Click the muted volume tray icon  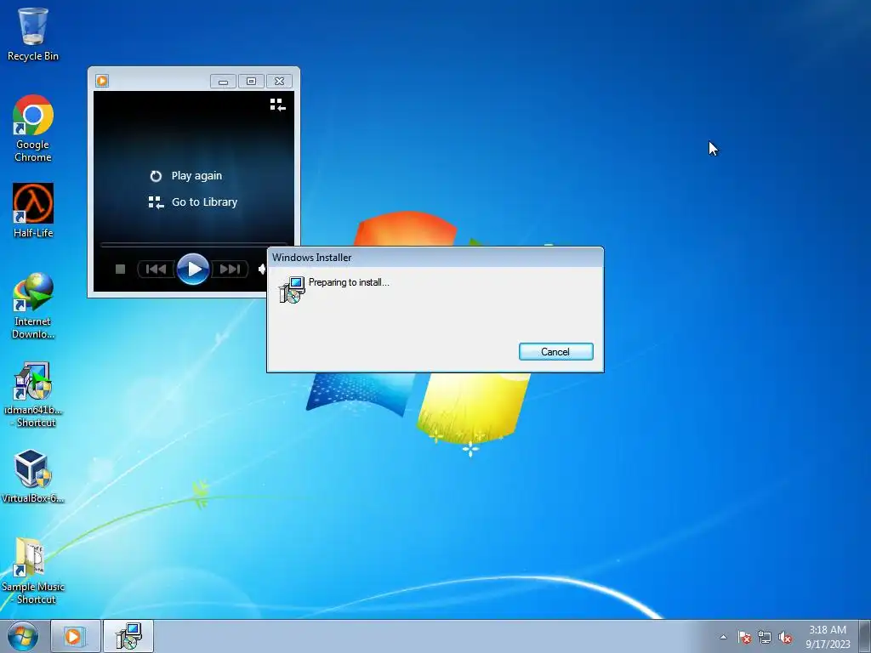(785, 638)
